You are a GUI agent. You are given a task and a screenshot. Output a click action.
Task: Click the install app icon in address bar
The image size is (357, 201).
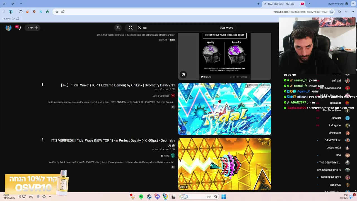click(63, 12)
